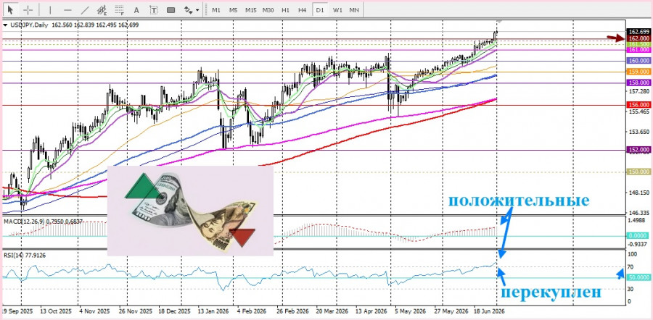Click the dollar and yen banknote image
Image resolution: width=653 pixels, height=320 pixels.
[x=190, y=211]
